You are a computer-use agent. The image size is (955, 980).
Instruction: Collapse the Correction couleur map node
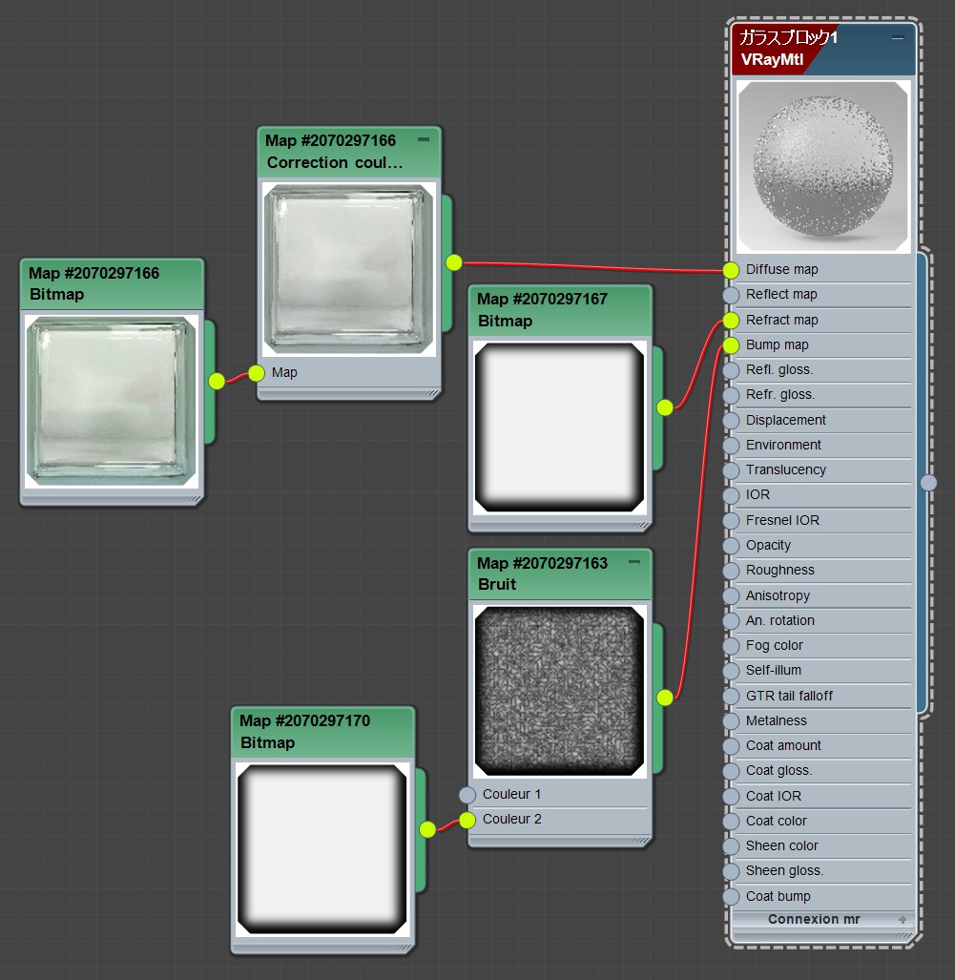click(424, 140)
